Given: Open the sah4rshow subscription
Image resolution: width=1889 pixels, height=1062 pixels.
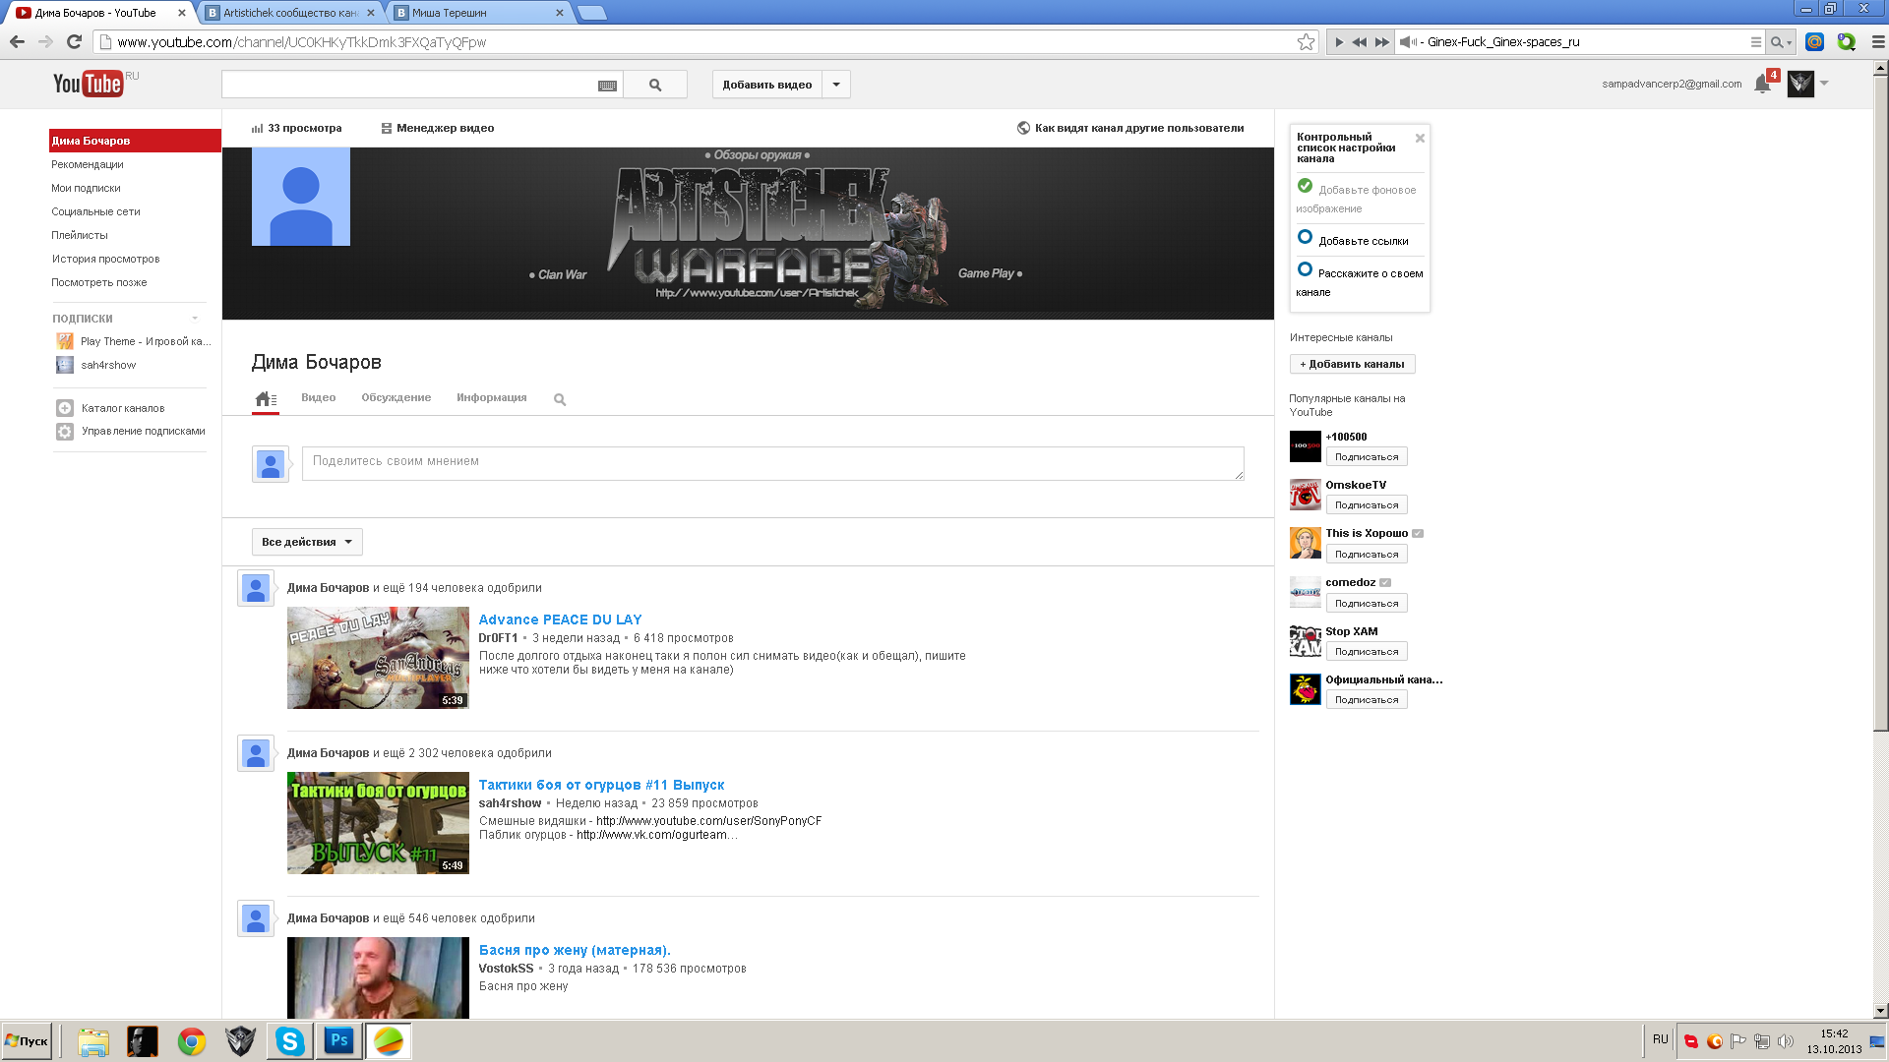Looking at the screenshot, I should pyautogui.click(x=96, y=365).
